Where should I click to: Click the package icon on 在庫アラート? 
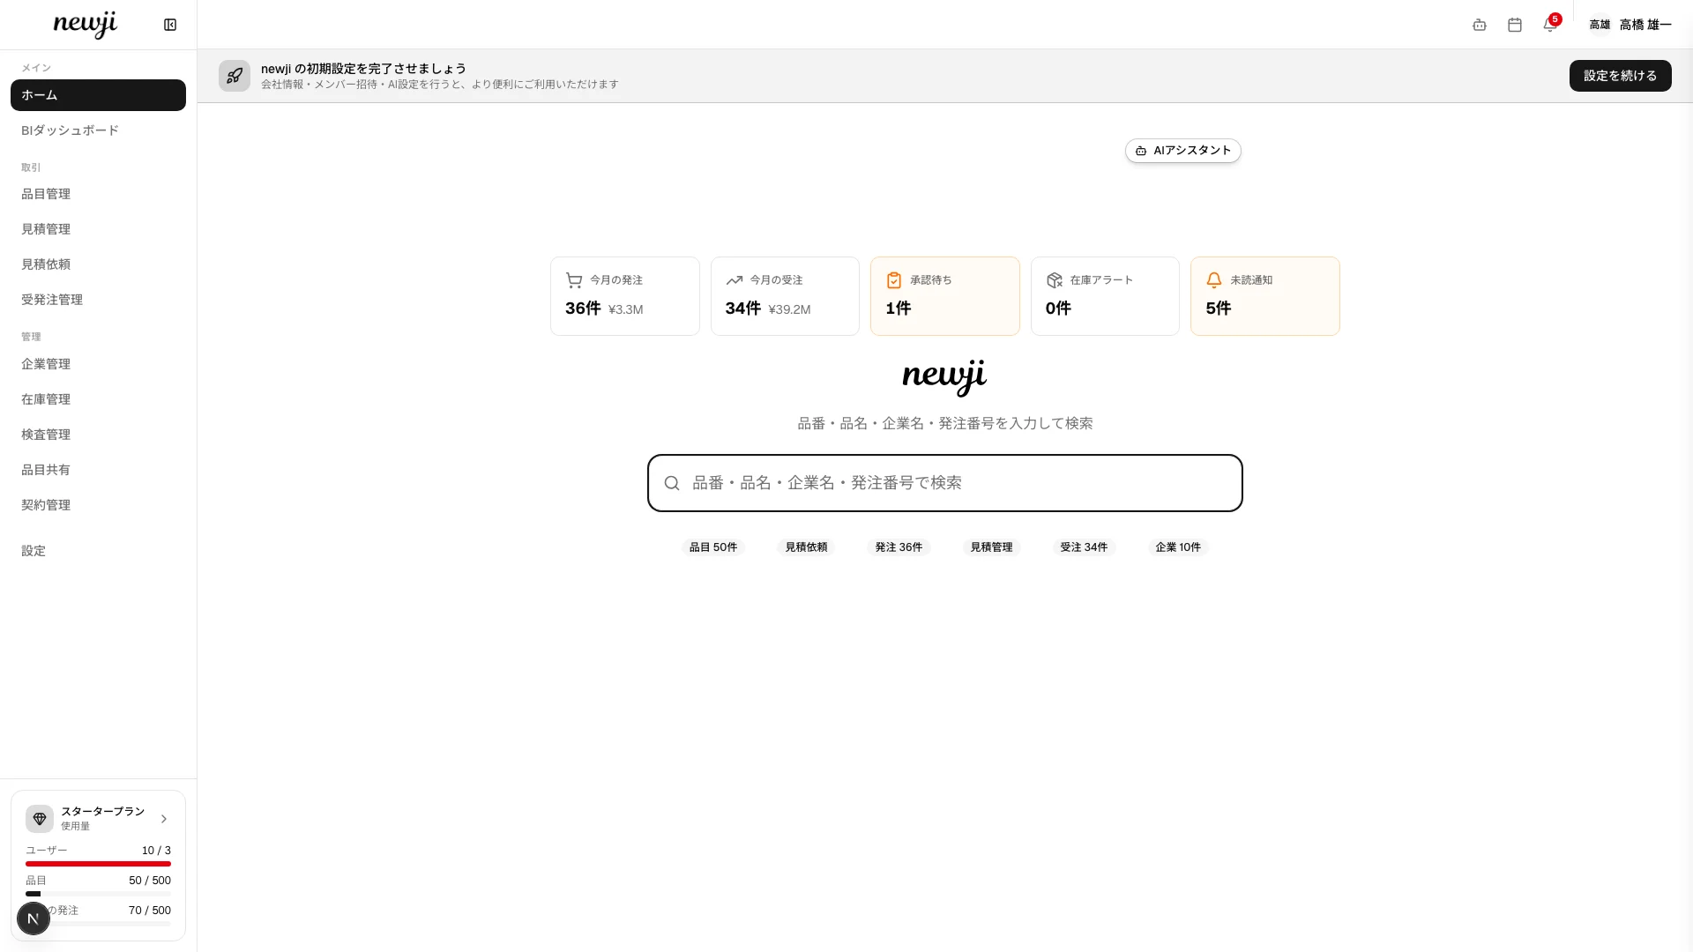[x=1055, y=280]
